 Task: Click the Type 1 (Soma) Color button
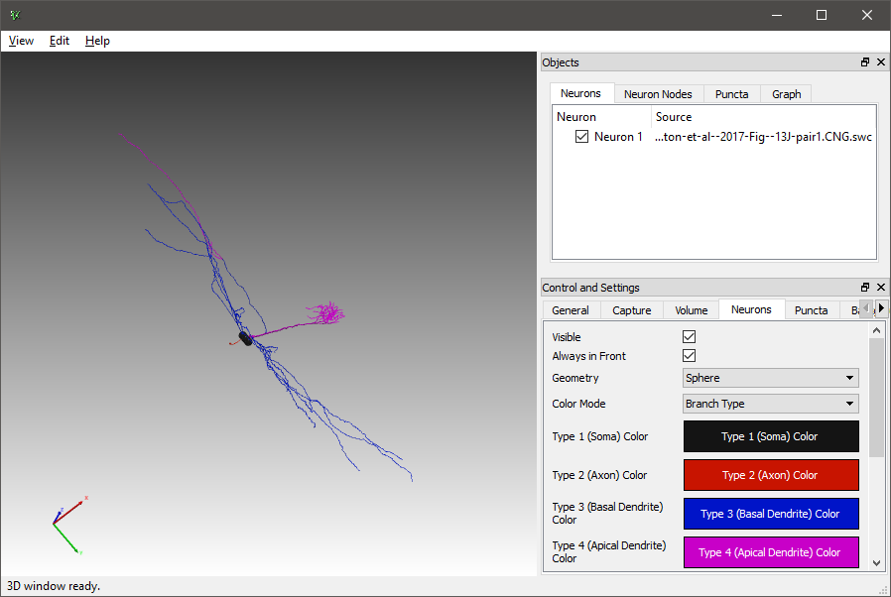pyautogui.click(x=770, y=436)
